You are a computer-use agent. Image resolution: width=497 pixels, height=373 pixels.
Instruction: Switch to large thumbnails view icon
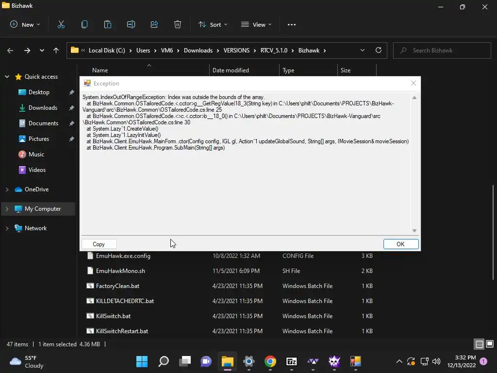click(x=490, y=344)
